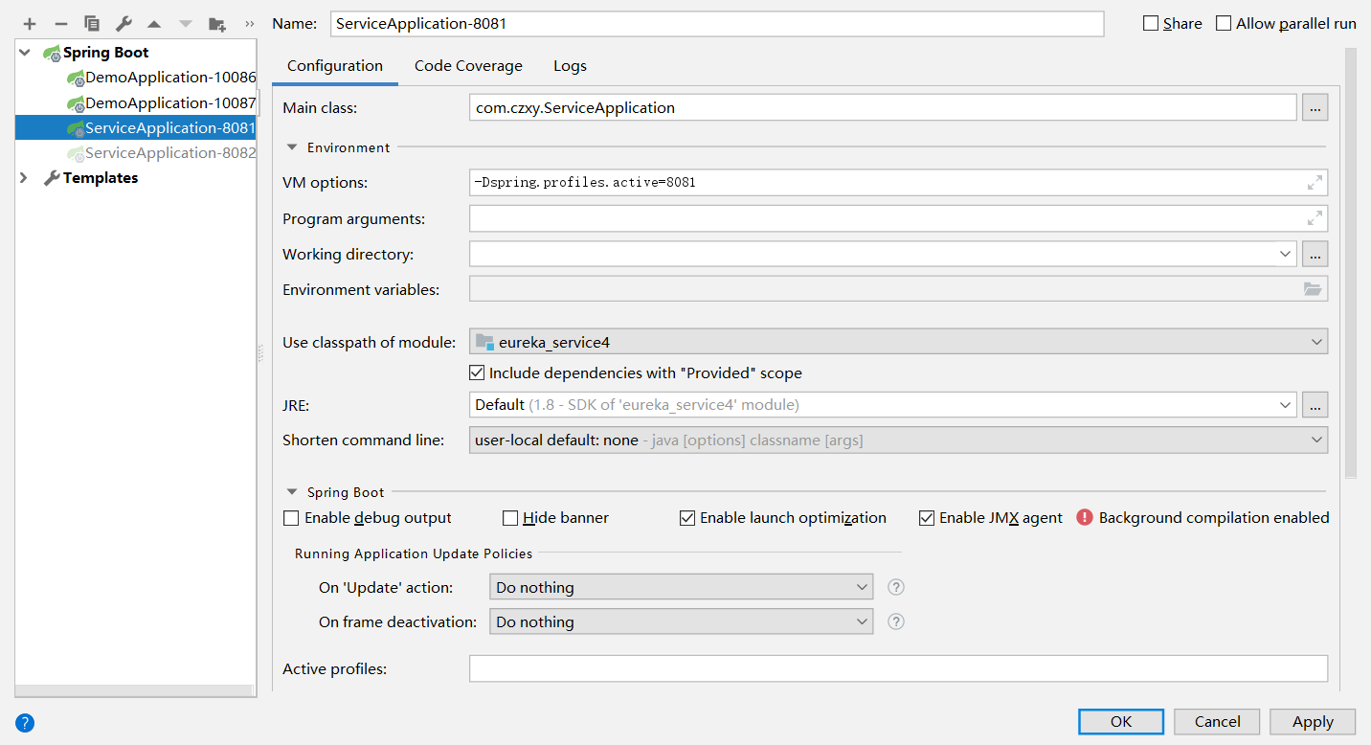Image resolution: width=1371 pixels, height=745 pixels.
Task: Click vertical scrollbar of configuration panel
Action: coord(1351,263)
